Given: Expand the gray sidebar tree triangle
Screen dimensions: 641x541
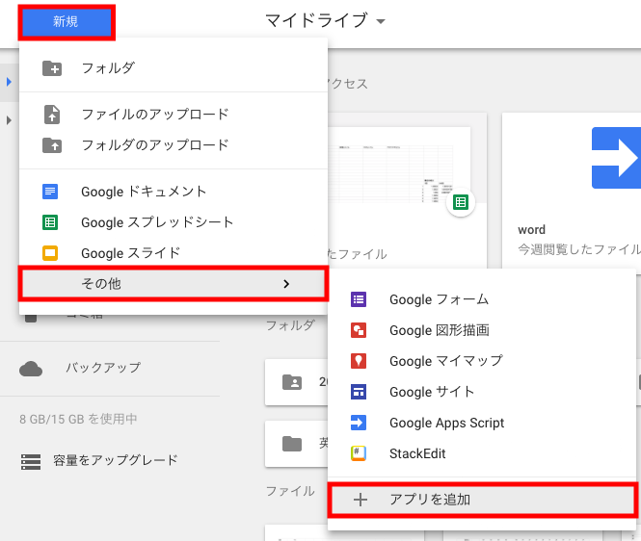Looking at the screenshot, I should pyautogui.click(x=9, y=120).
